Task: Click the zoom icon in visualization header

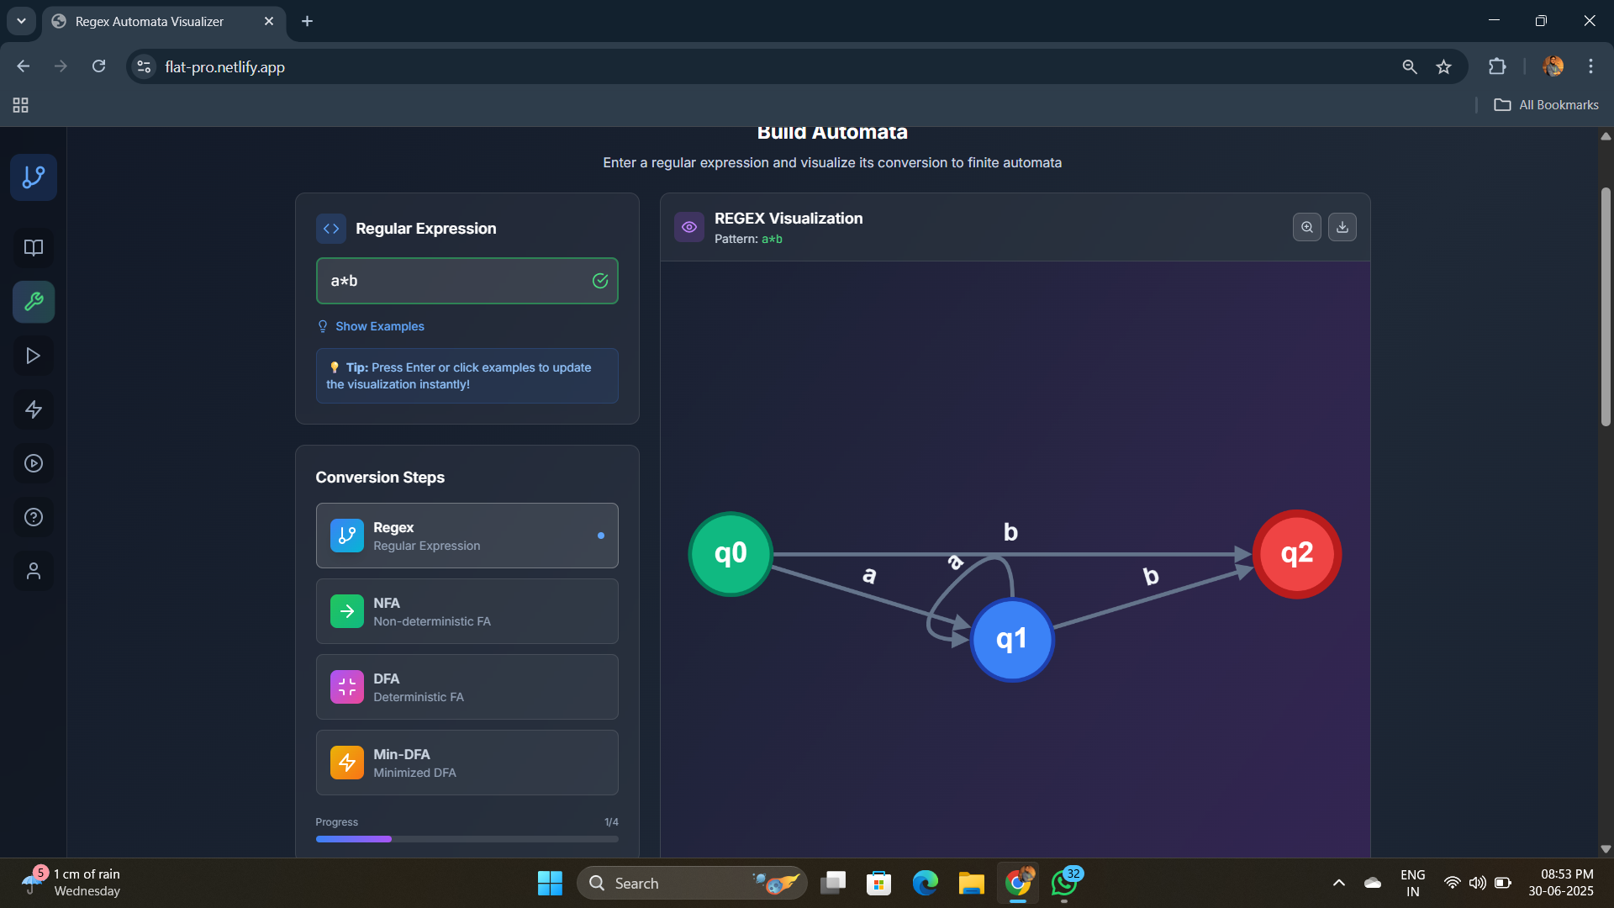Action: (1306, 227)
